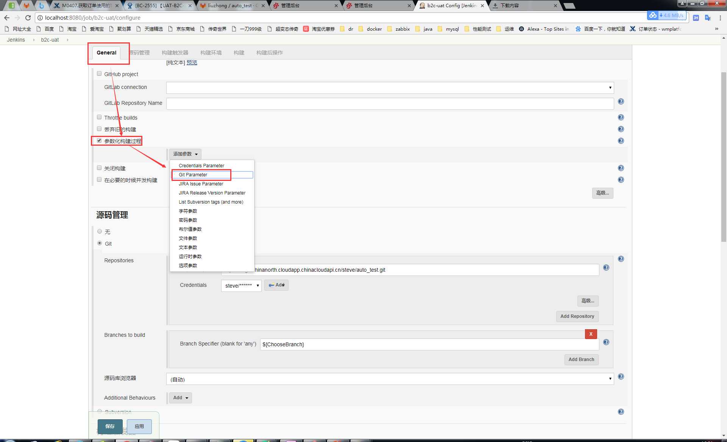Image resolution: width=727 pixels, height=442 pixels.
Task: Open Chrome menu three dots
Action: point(719,18)
